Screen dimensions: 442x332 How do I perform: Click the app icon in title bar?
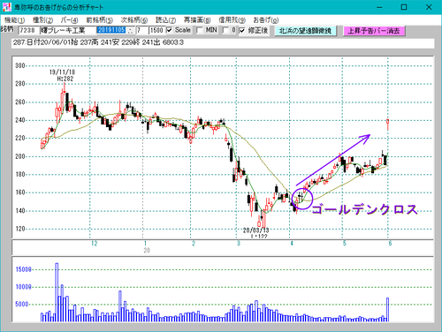(x=6, y=7)
